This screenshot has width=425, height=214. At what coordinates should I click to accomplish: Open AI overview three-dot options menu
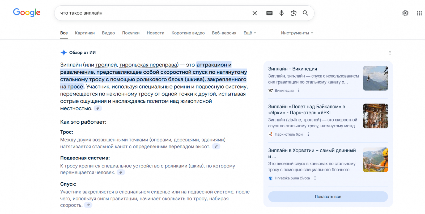coord(390,53)
